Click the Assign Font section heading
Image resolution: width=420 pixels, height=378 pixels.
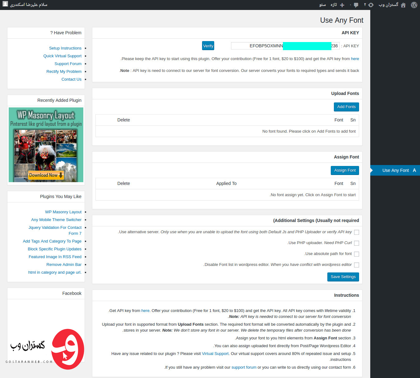[x=346, y=157]
